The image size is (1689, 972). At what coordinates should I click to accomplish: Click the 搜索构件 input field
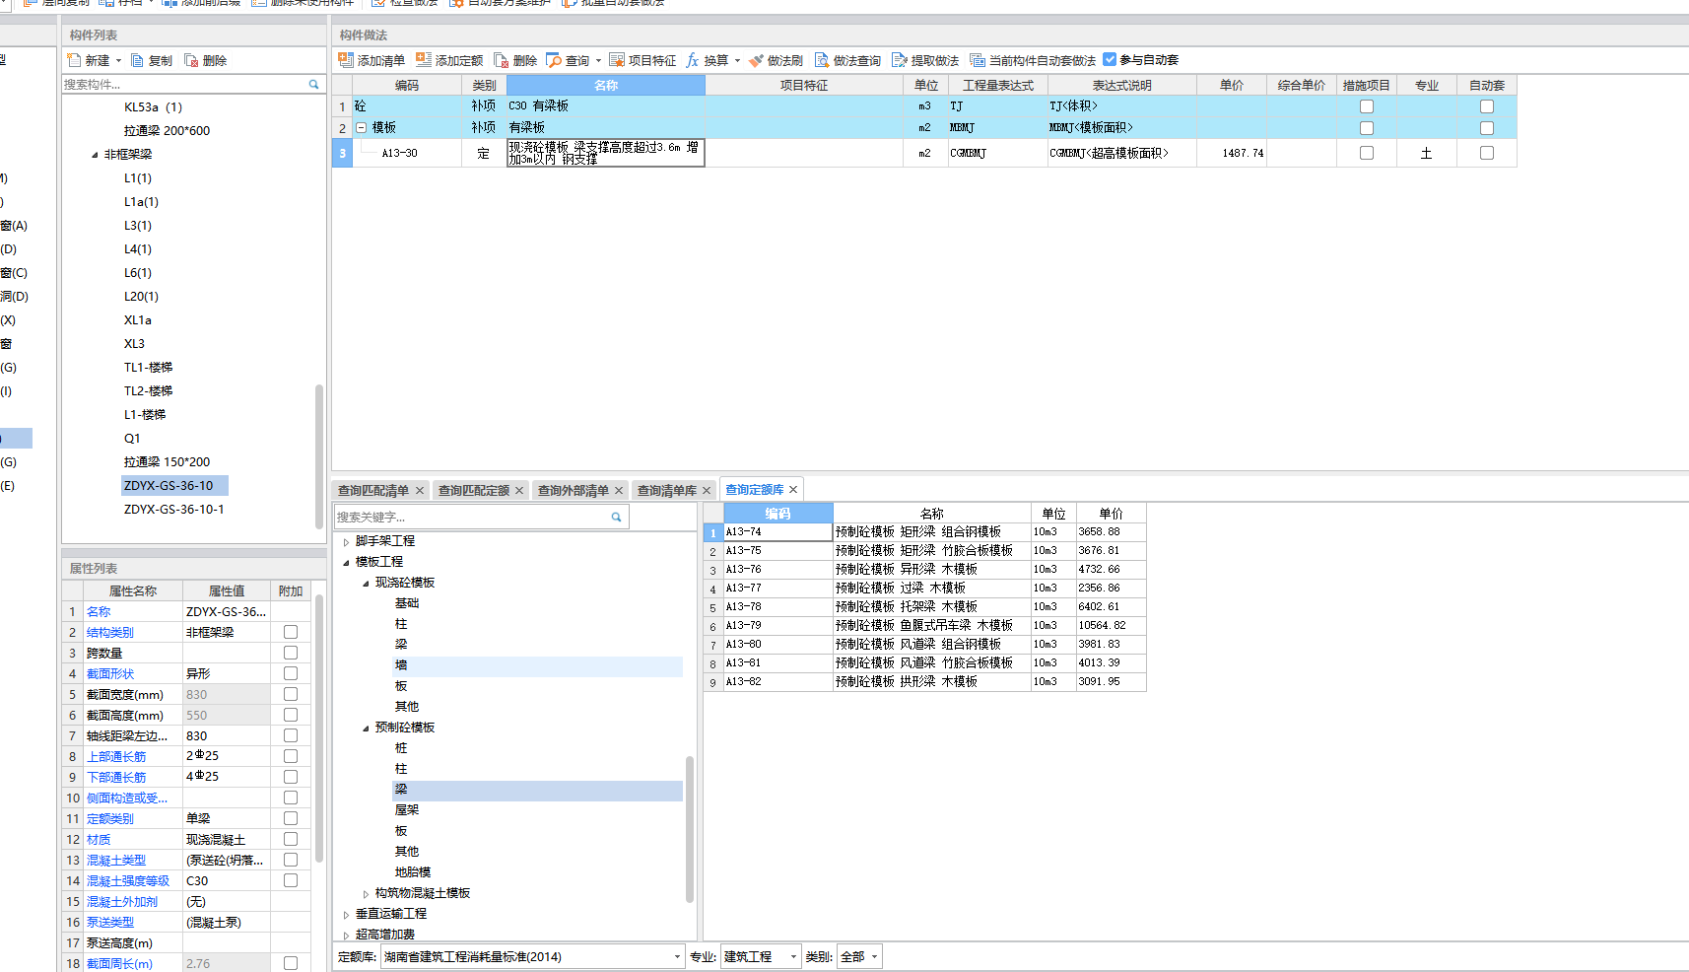[x=184, y=85]
